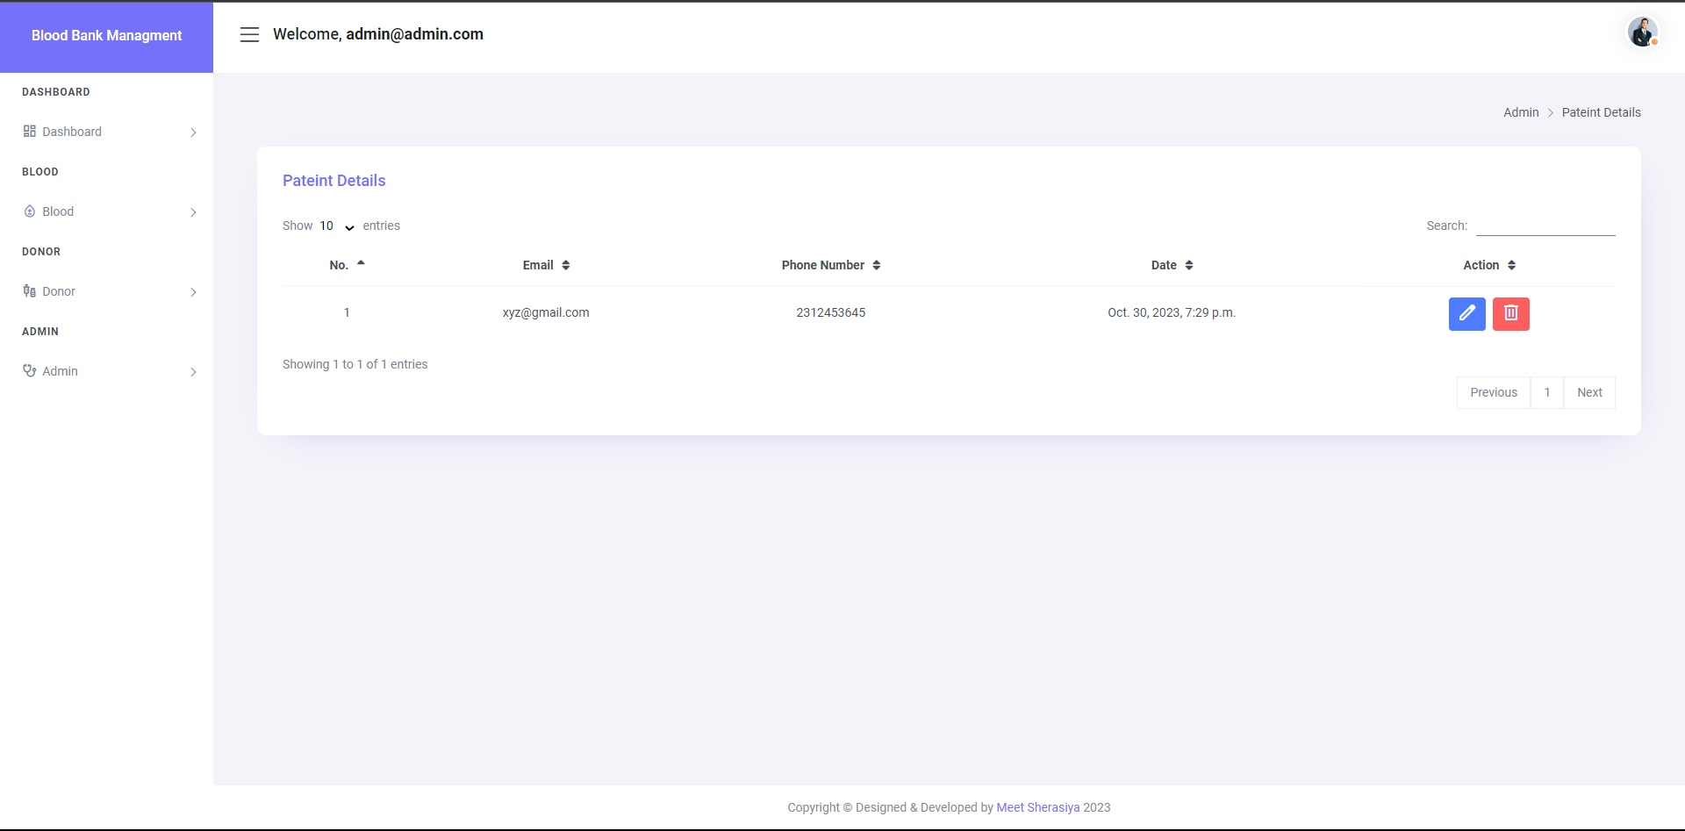Open the Admin sidebar item
This screenshot has width=1685, height=831.
106,371
